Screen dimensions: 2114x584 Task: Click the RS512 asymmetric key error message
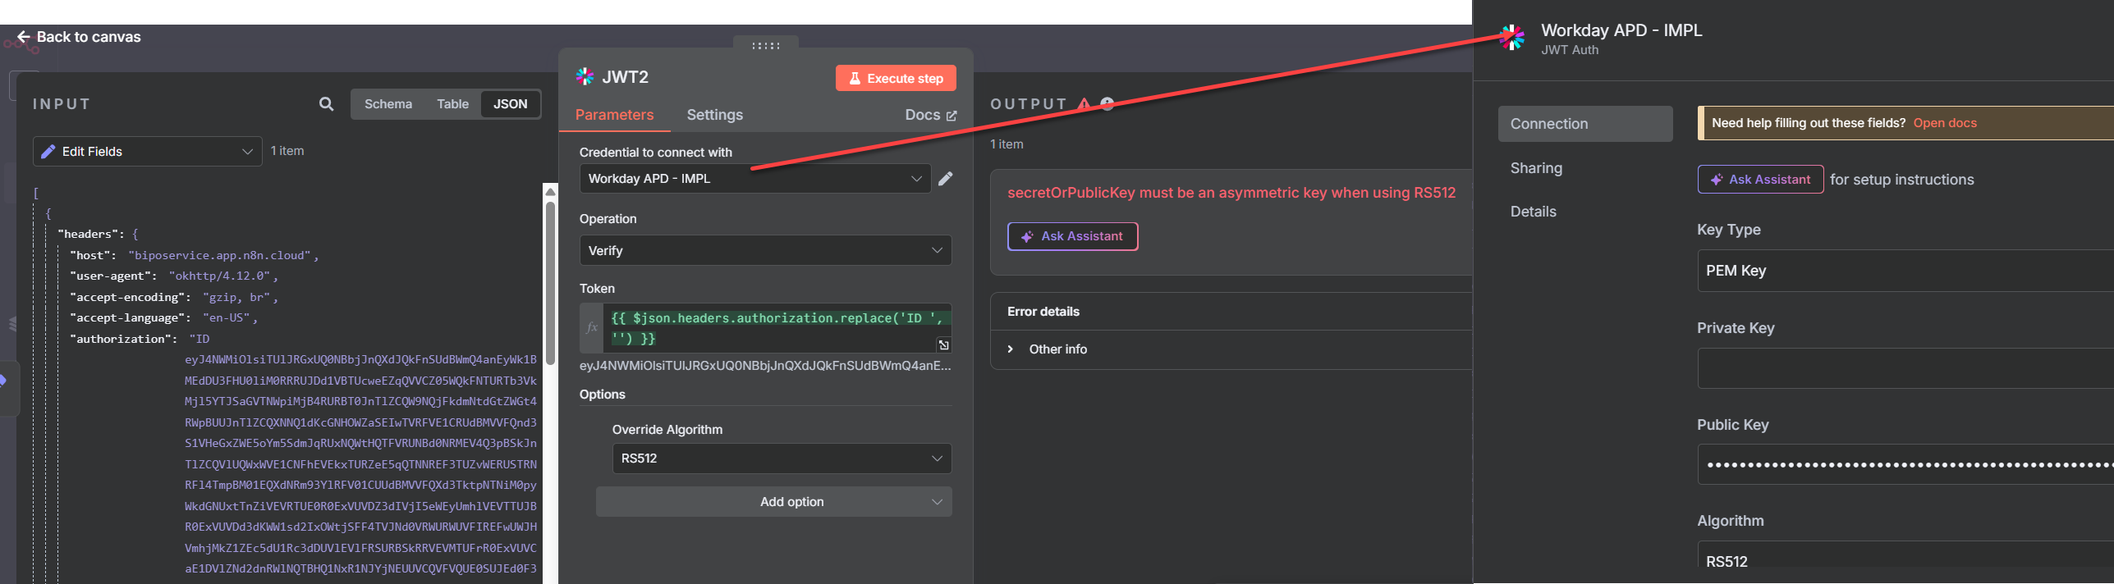(1231, 193)
